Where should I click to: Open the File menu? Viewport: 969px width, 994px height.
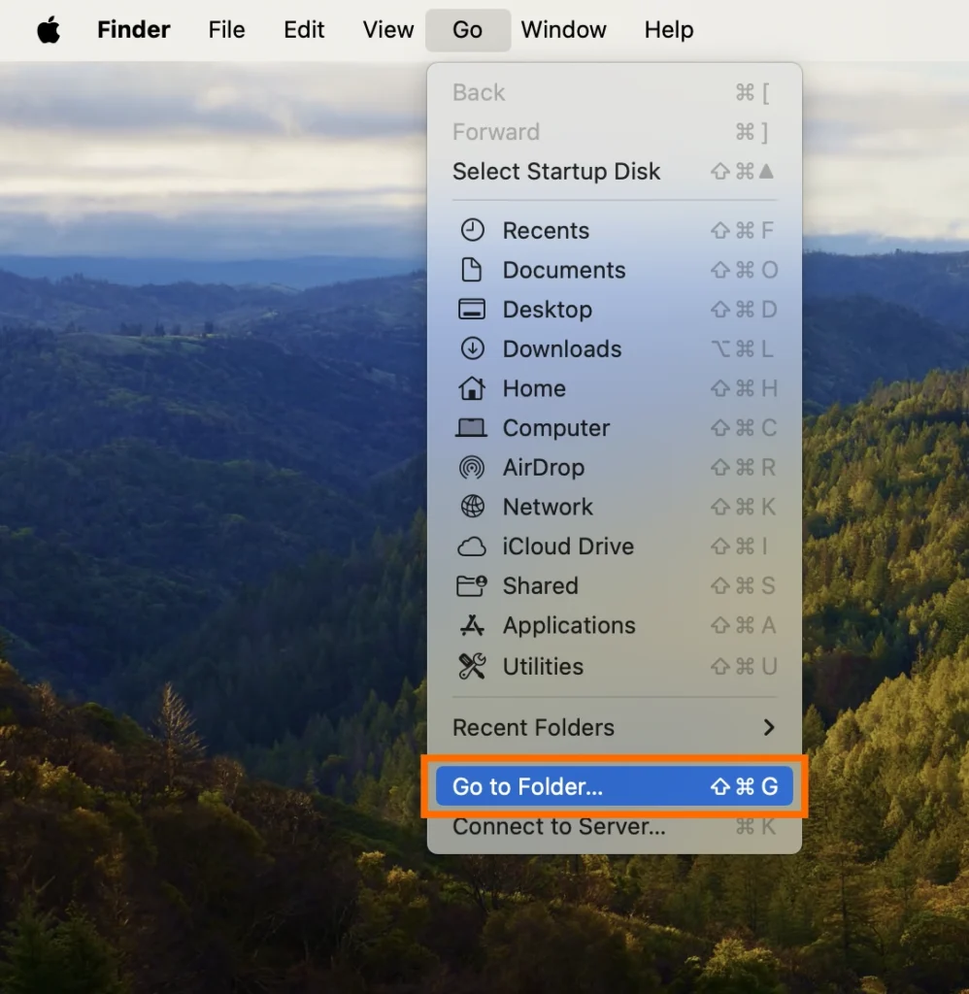click(x=226, y=30)
